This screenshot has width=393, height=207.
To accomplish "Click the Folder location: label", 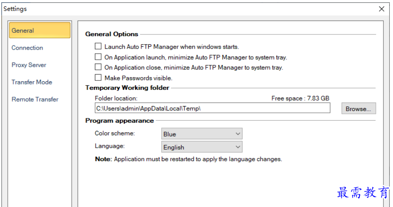I will [x=116, y=99].
